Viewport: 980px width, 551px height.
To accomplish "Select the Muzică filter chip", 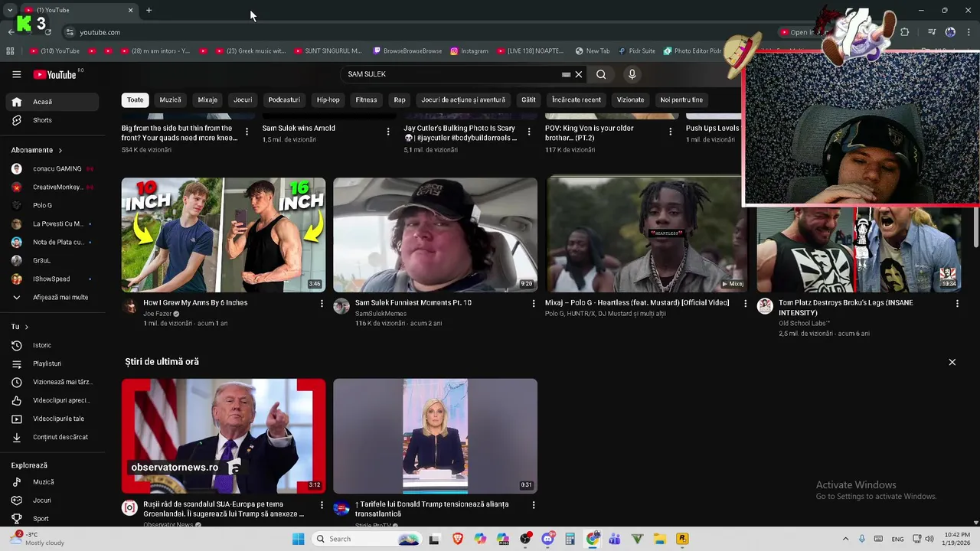I will [170, 99].
